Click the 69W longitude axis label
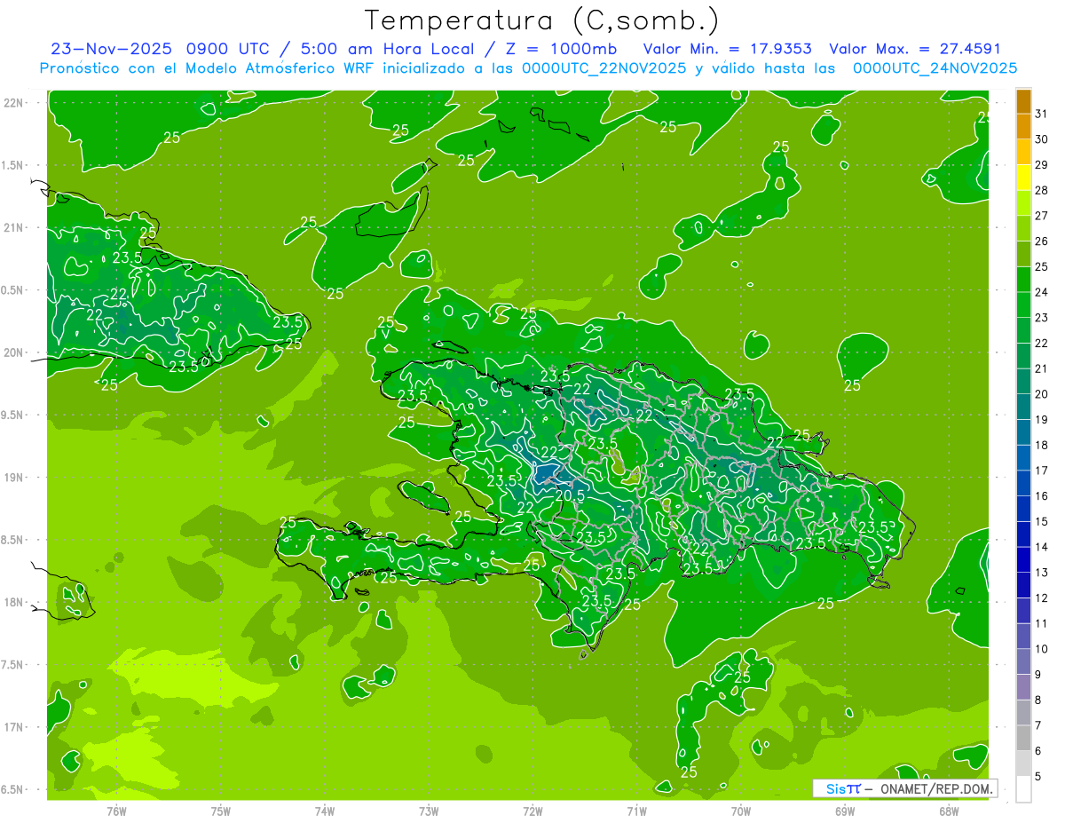 point(845,811)
